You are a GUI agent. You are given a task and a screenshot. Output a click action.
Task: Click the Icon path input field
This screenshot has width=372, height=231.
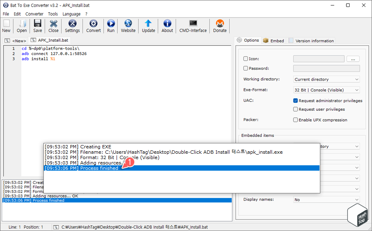(319, 59)
